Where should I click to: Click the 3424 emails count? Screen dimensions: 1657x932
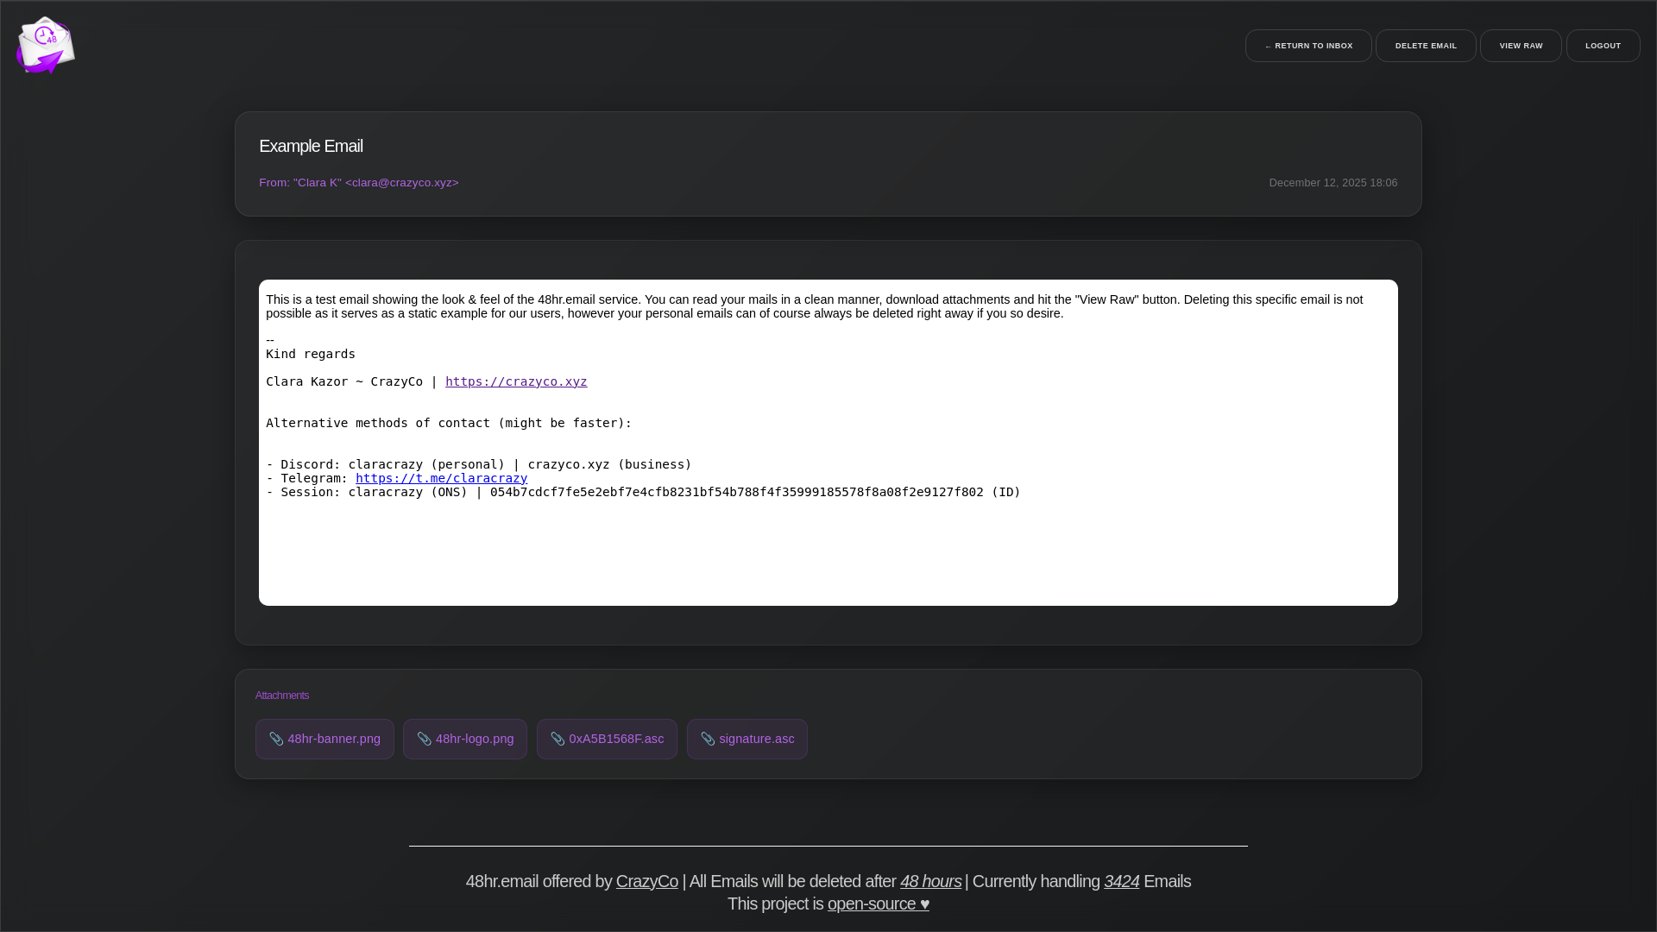pyautogui.click(x=1120, y=881)
